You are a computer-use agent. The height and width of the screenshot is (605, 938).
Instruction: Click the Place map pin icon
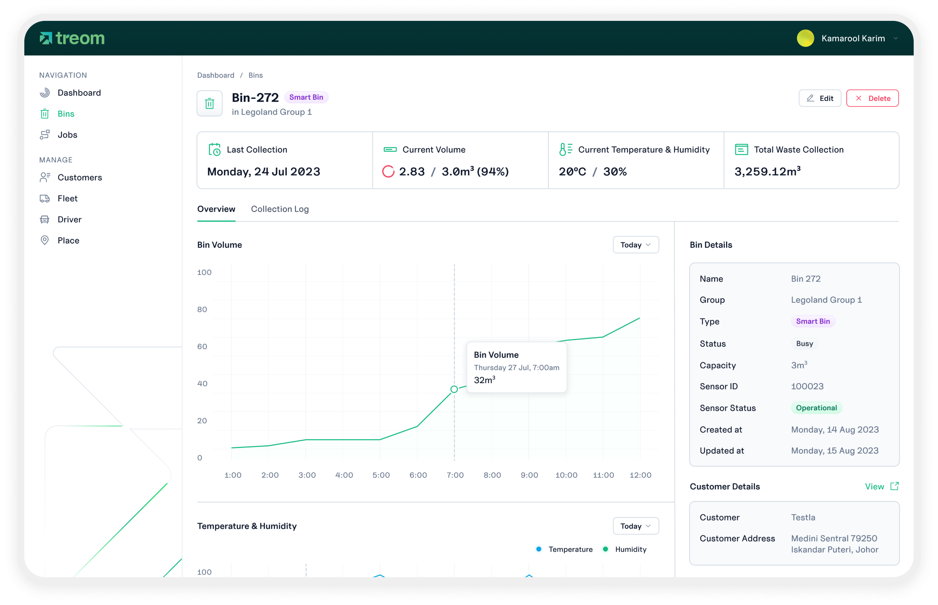click(45, 240)
